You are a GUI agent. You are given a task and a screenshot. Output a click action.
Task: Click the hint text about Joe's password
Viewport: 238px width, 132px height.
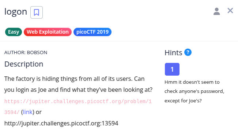click(194, 91)
